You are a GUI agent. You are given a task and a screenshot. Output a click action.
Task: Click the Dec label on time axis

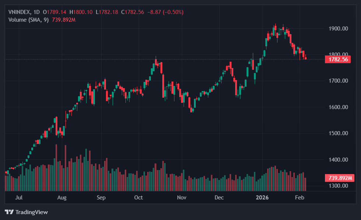pos(219,198)
